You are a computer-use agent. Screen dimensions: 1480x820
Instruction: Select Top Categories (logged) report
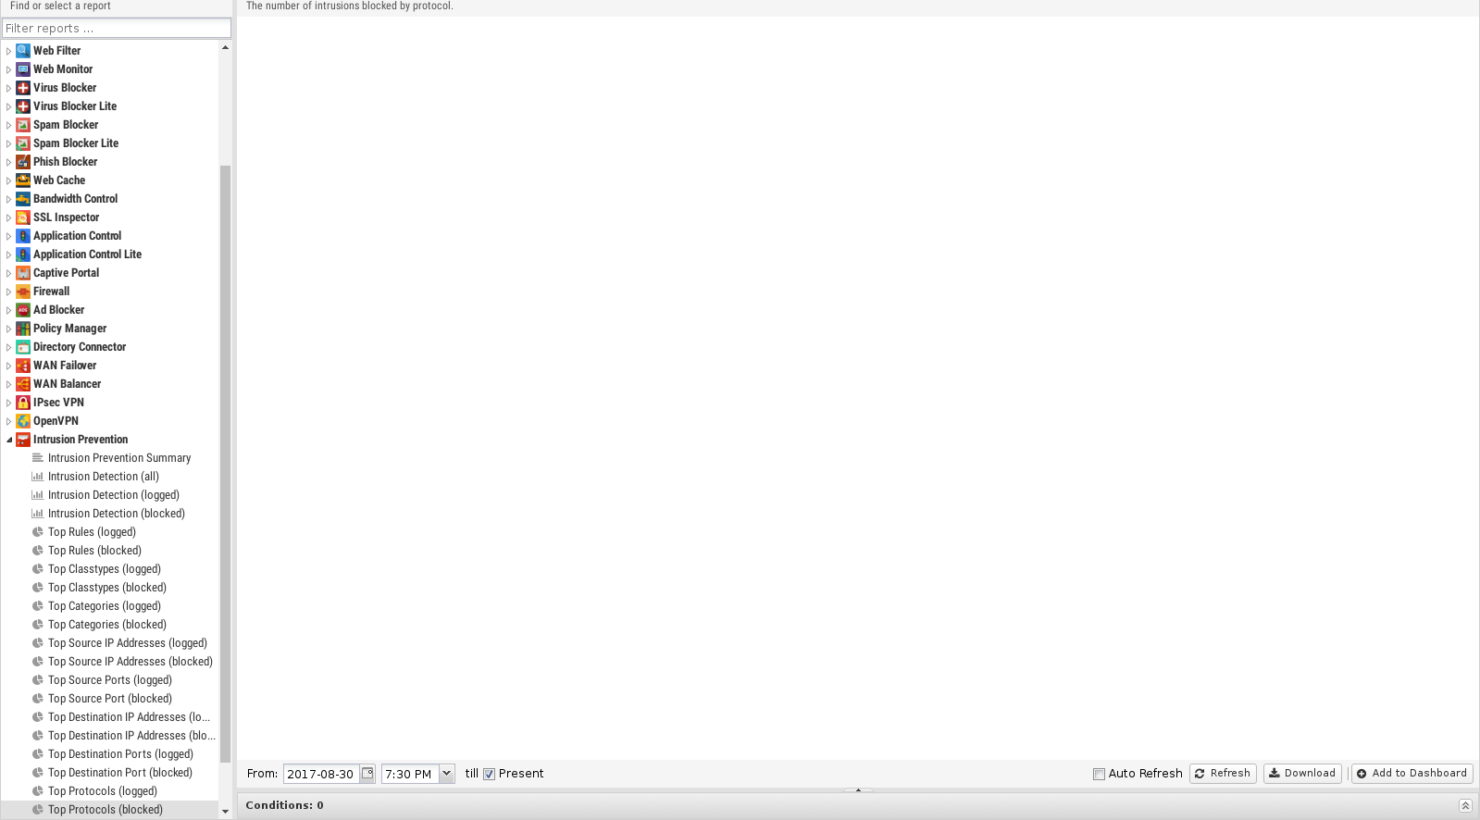coord(105,606)
